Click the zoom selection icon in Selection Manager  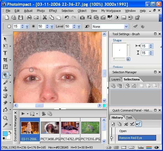point(127,86)
